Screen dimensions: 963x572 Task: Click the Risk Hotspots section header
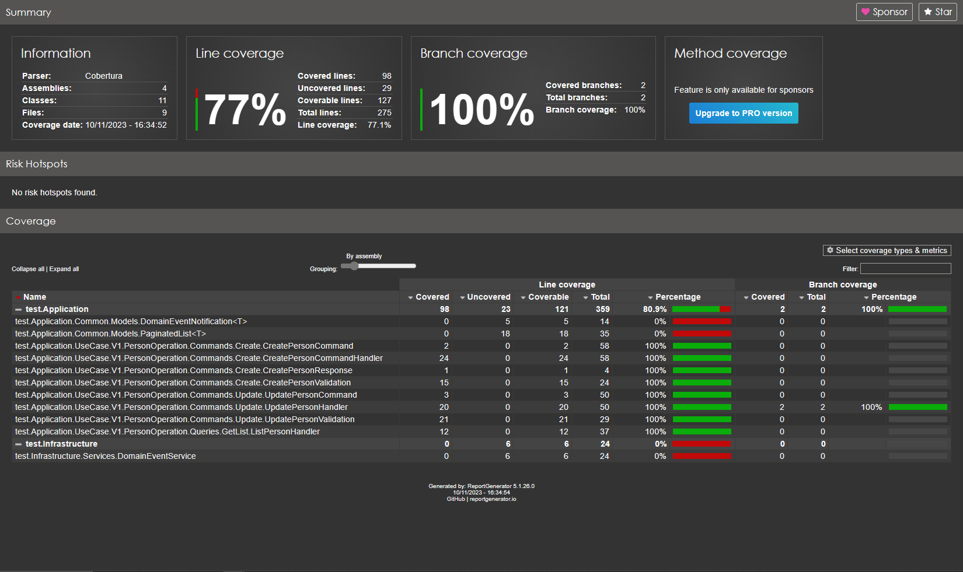(37, 164)
